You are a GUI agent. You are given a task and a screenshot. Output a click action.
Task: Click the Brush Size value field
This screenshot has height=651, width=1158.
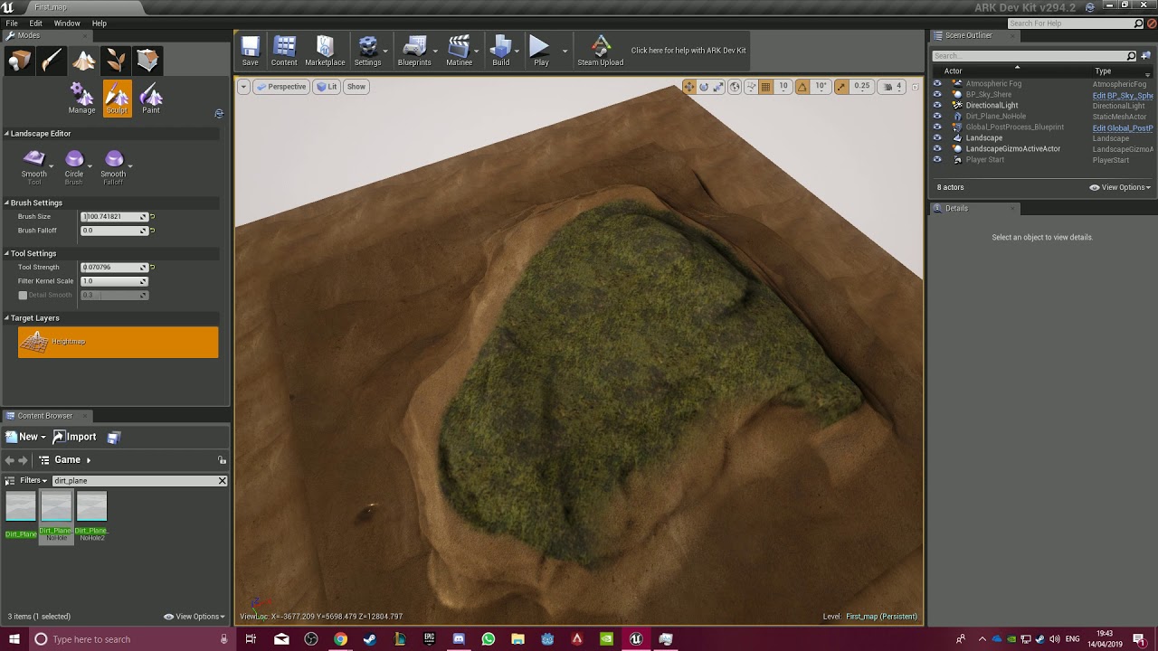coord(114,217)
